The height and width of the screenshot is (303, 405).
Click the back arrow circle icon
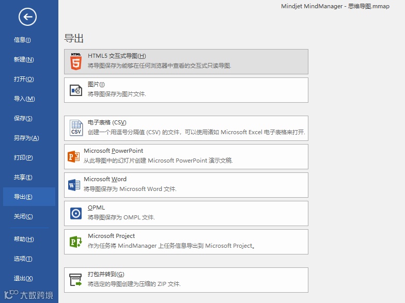click(x=27, y=17)
